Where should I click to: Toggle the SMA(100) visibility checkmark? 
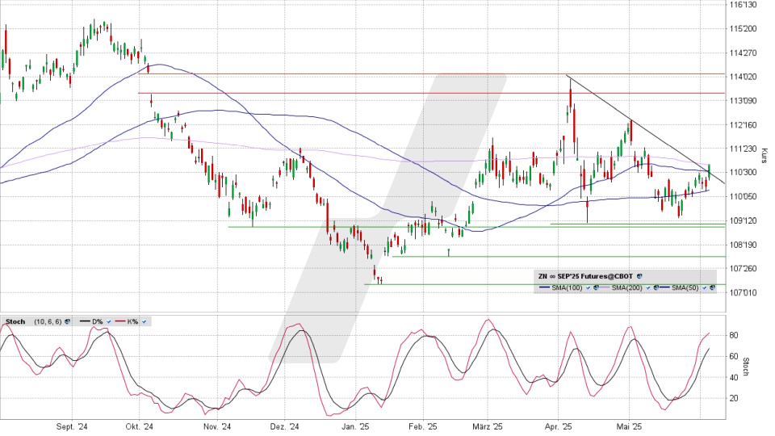589,287
